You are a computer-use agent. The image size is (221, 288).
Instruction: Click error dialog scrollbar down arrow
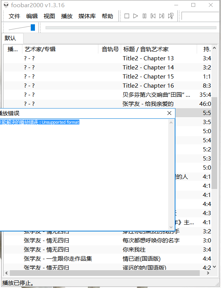pyautogui.click(x=171, y=227)
